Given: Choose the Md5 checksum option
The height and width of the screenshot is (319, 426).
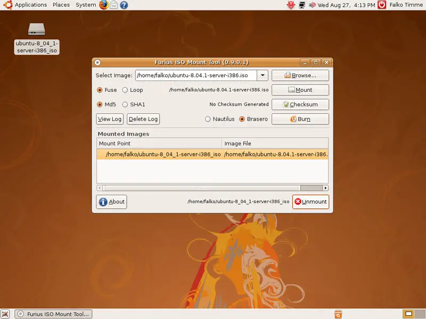Looking at the screenshot, I should (x=106, y=104).
